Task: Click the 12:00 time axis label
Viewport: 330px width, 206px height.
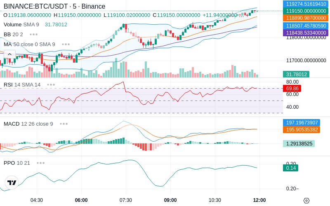Action: tap(259, 200)
